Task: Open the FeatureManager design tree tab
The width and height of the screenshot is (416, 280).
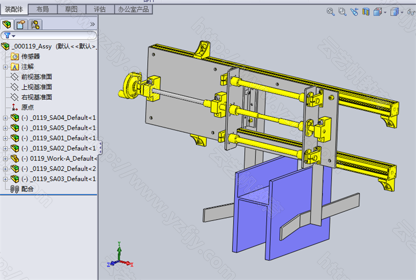Action: (x=6, y=25)
